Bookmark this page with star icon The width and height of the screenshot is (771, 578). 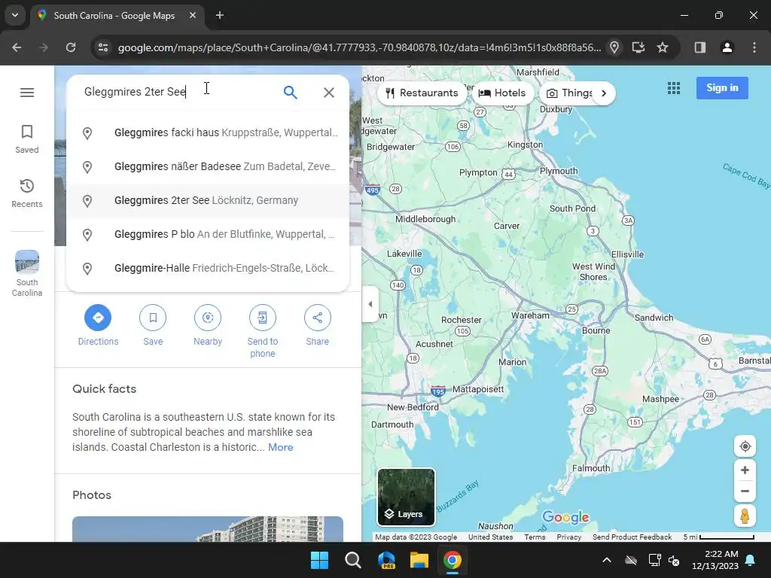[663, 47]
